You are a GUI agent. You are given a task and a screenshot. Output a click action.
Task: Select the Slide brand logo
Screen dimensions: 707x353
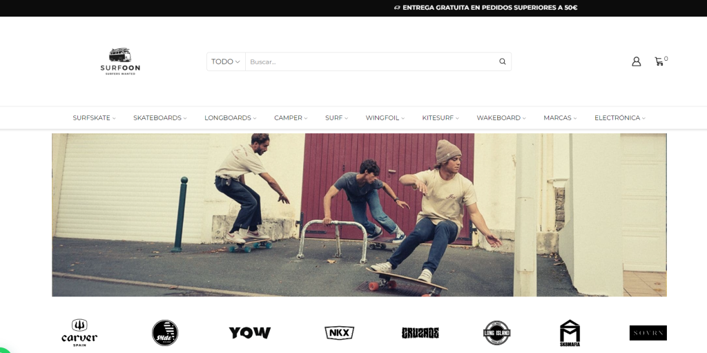(x=165, y=333)
